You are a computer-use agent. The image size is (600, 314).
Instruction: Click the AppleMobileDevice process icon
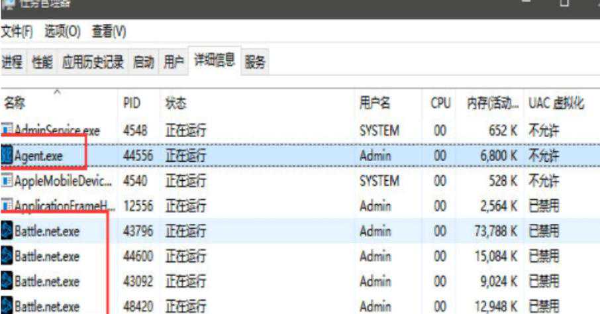[7, 181]
